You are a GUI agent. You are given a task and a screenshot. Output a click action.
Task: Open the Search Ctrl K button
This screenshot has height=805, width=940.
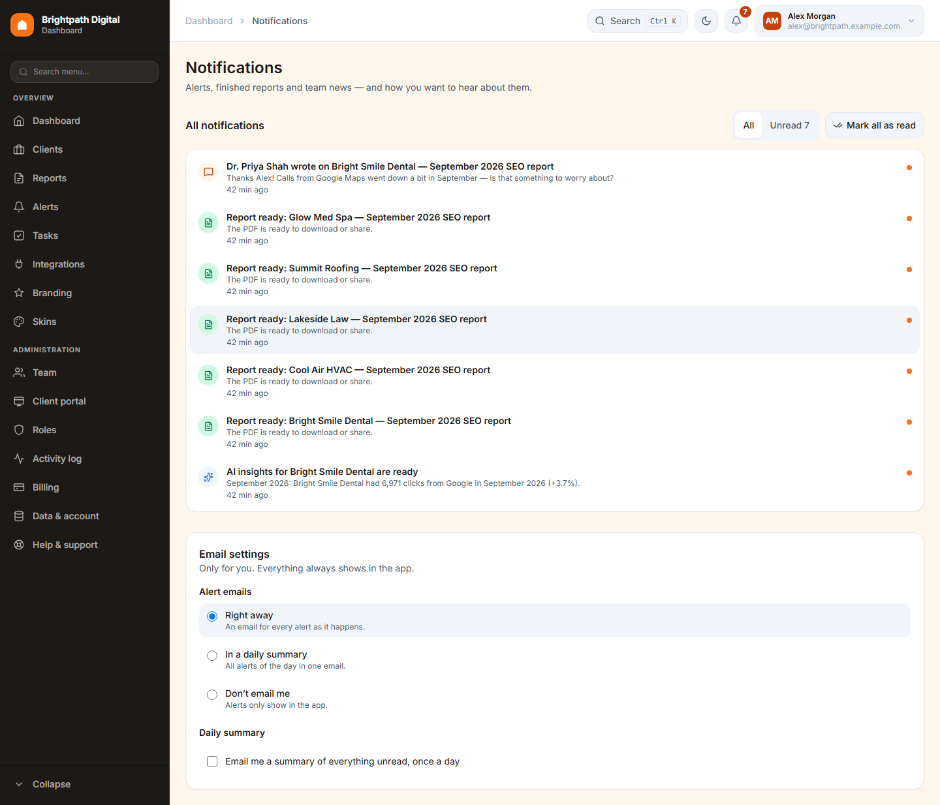click(638, 21)
